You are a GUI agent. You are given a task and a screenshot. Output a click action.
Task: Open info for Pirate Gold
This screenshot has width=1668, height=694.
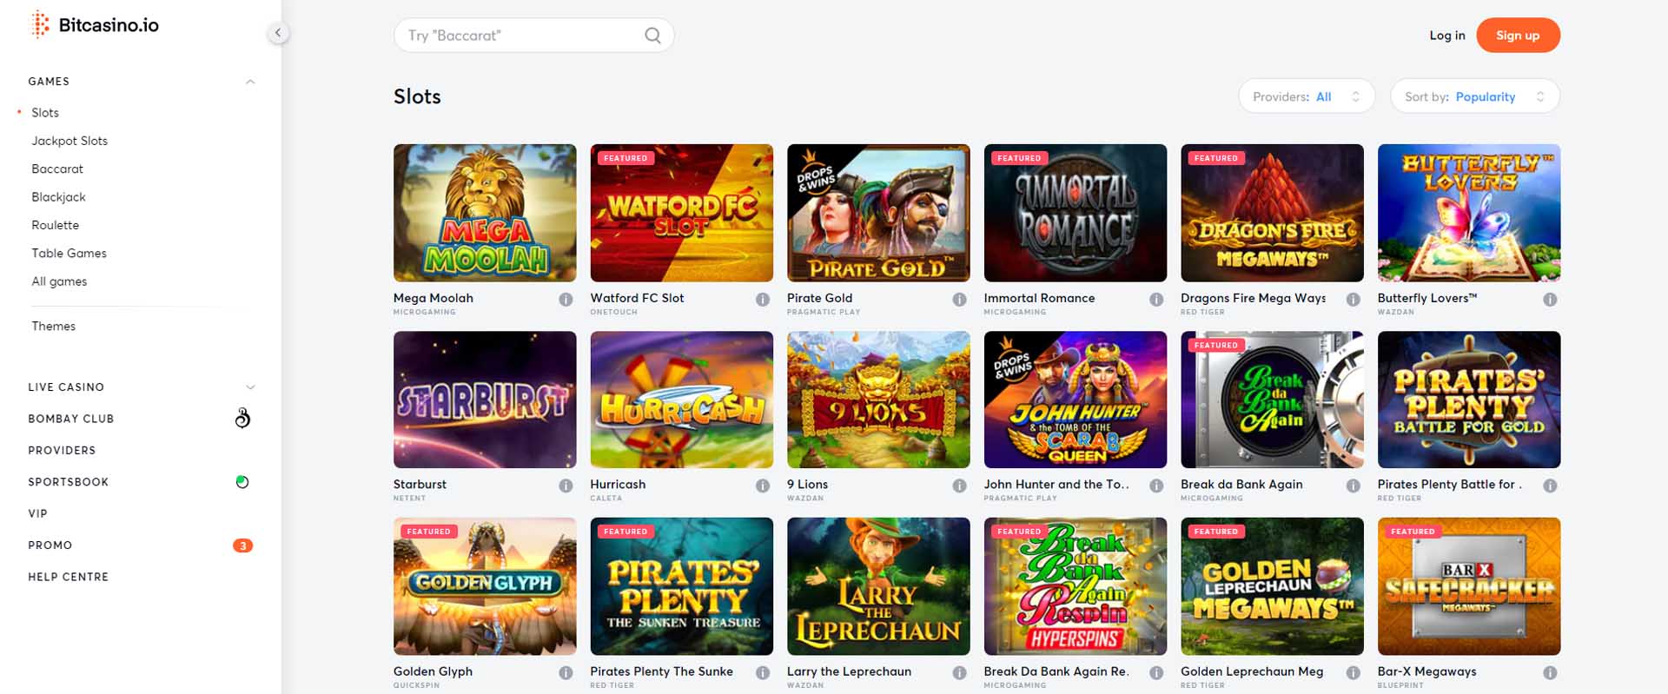tap(959, 300)
